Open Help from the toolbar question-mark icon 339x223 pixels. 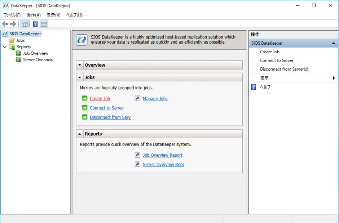click(35, 24)
